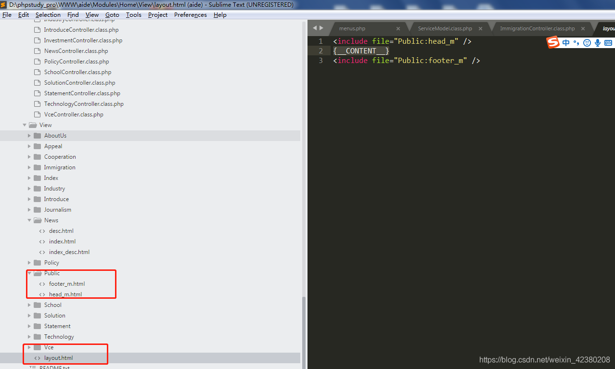Expand the Appeal folder
The image size is (615, 369).
(29, 146)
